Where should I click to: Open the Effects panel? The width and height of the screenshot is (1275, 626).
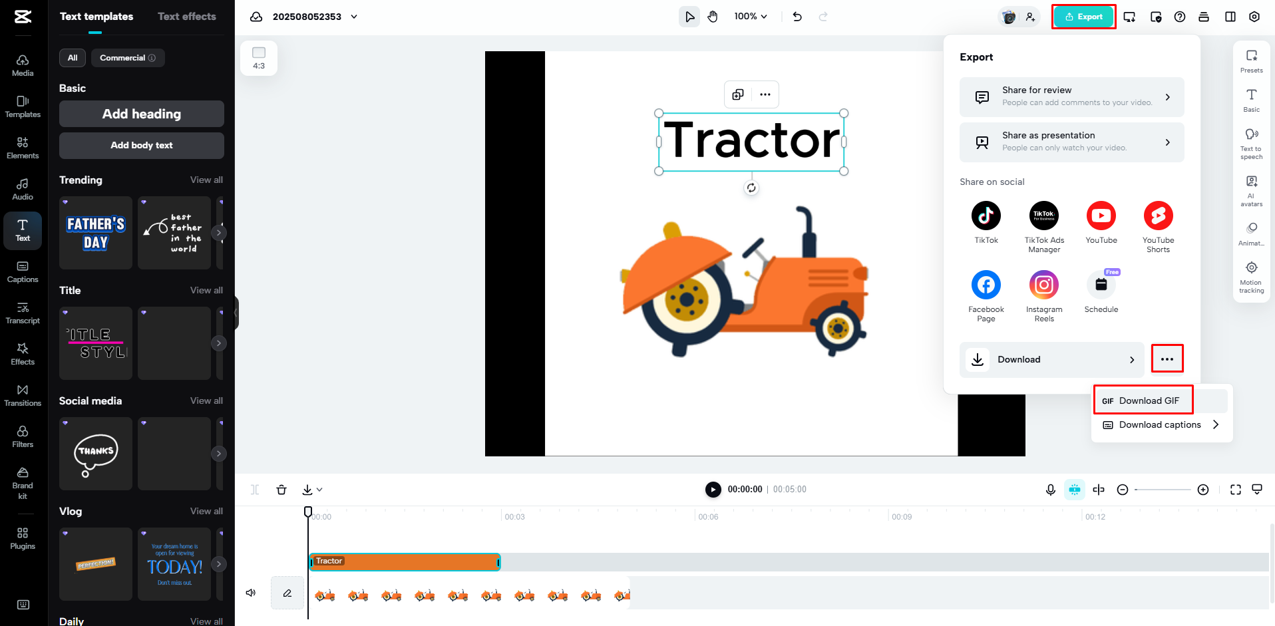coord(23,354)
